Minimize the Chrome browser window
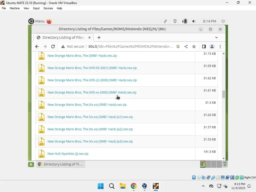 coord(201,29)
